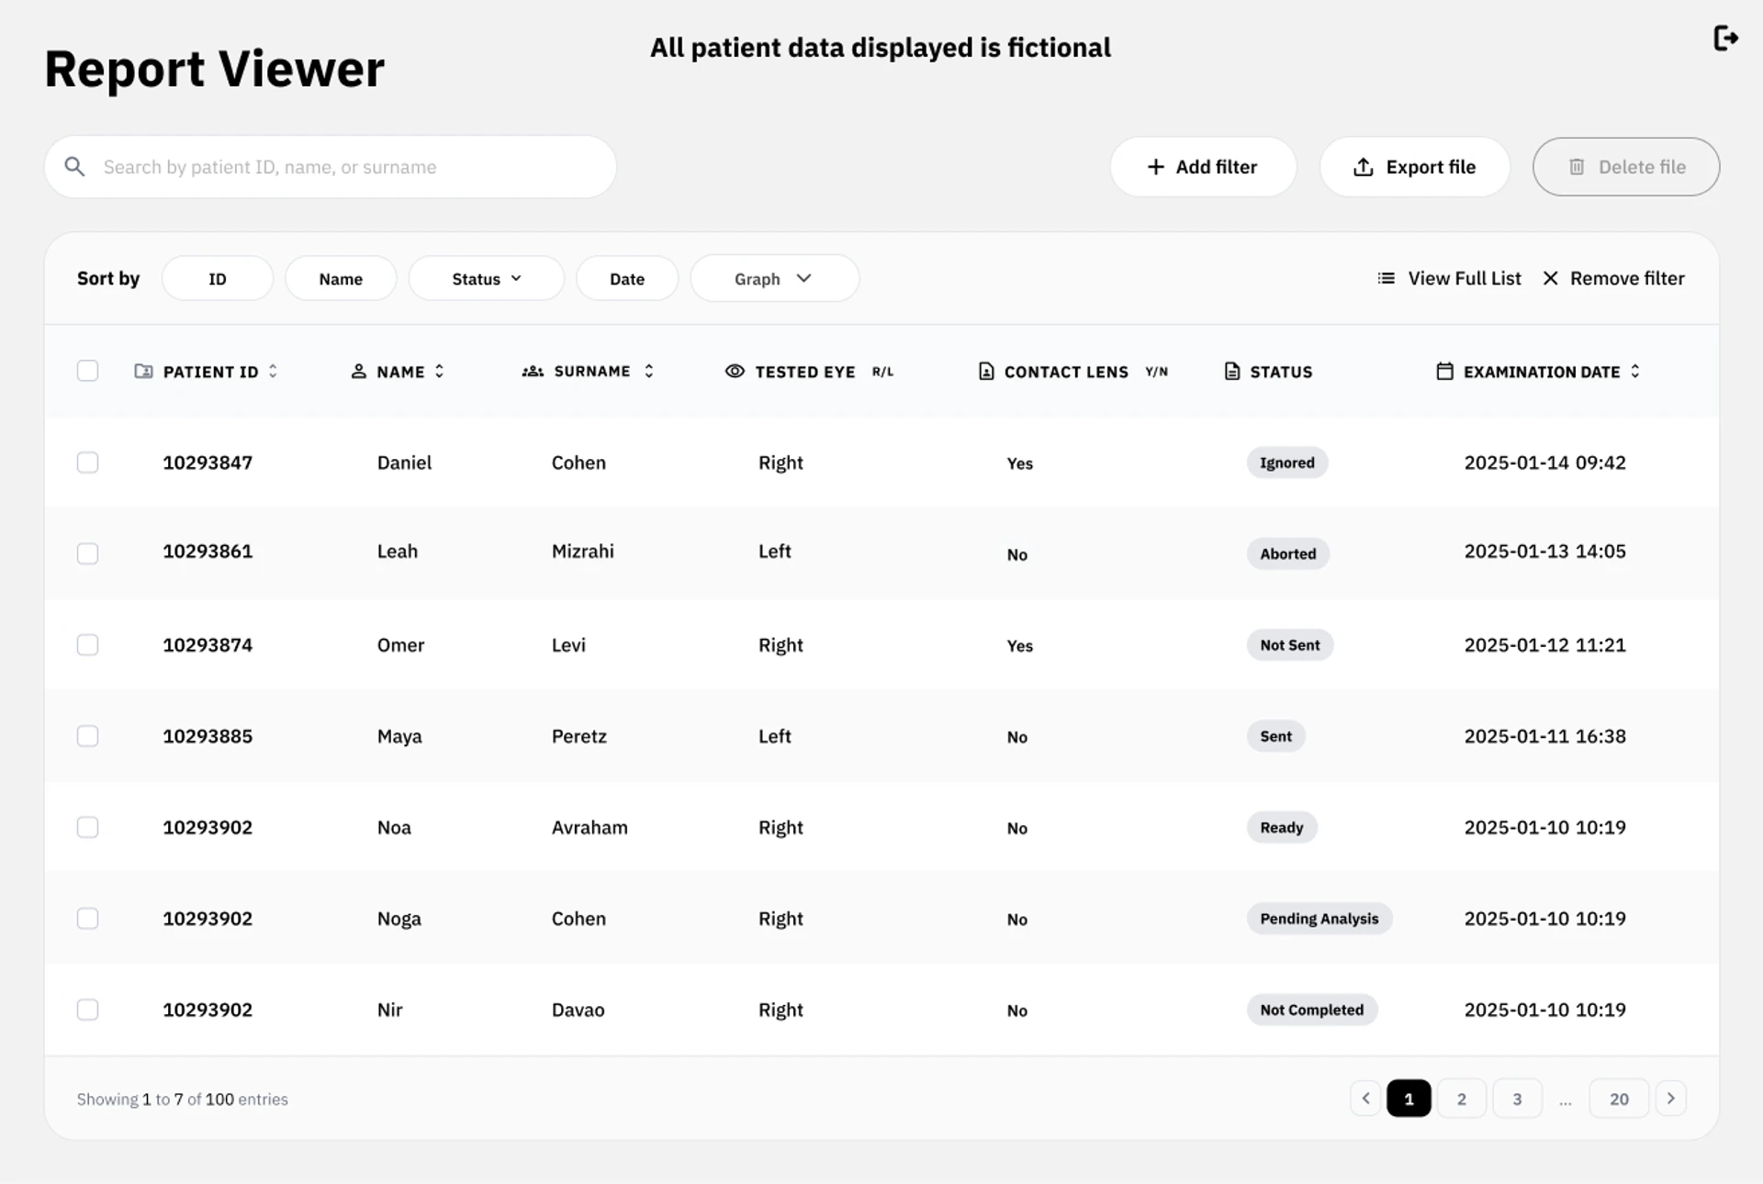
Task: Click the Delete file button
Action: 1626,167
